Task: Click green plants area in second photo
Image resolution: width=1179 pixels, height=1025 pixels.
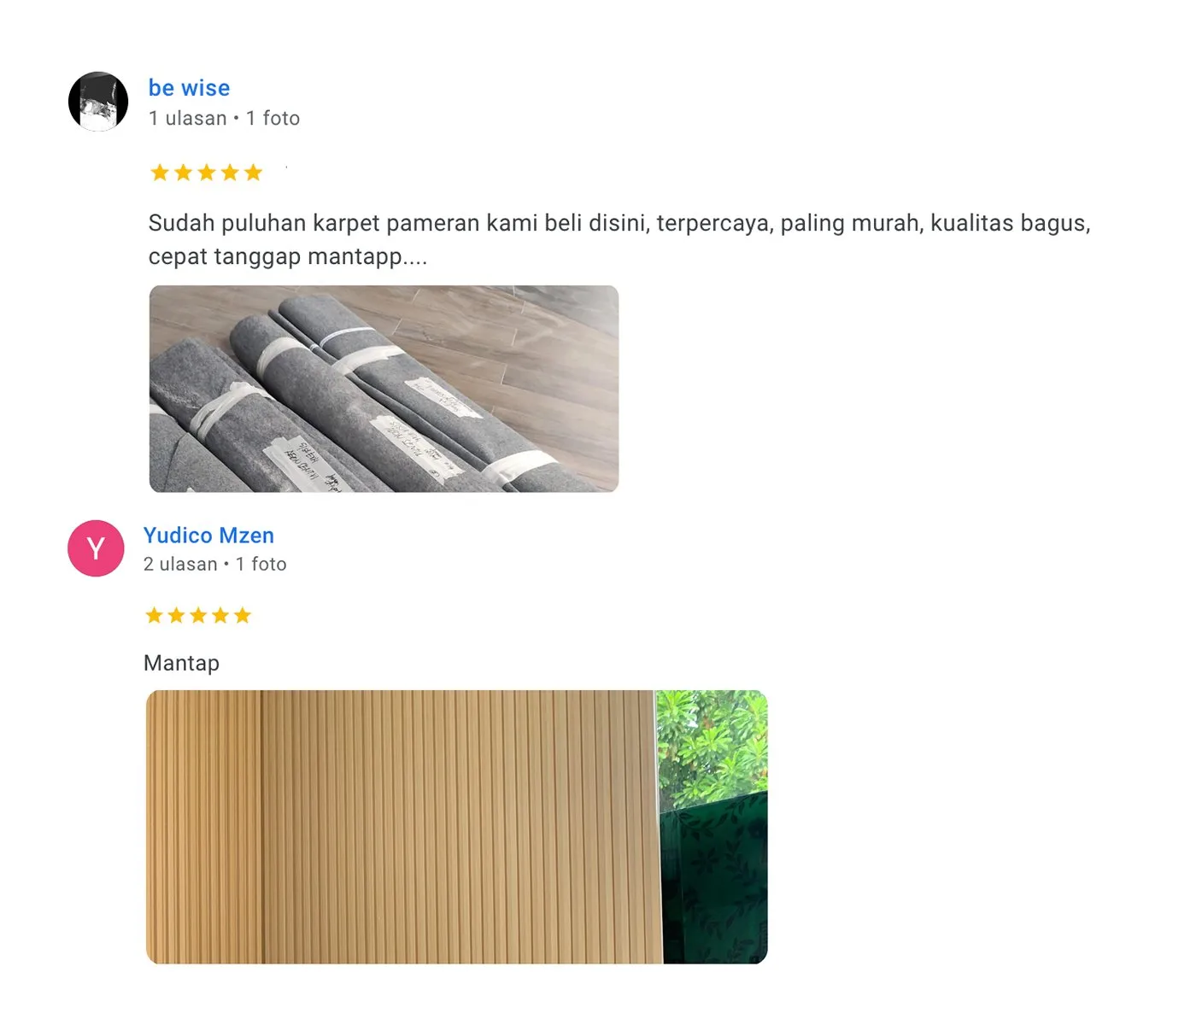Action: pyautogui.click(x=712, y=747)
